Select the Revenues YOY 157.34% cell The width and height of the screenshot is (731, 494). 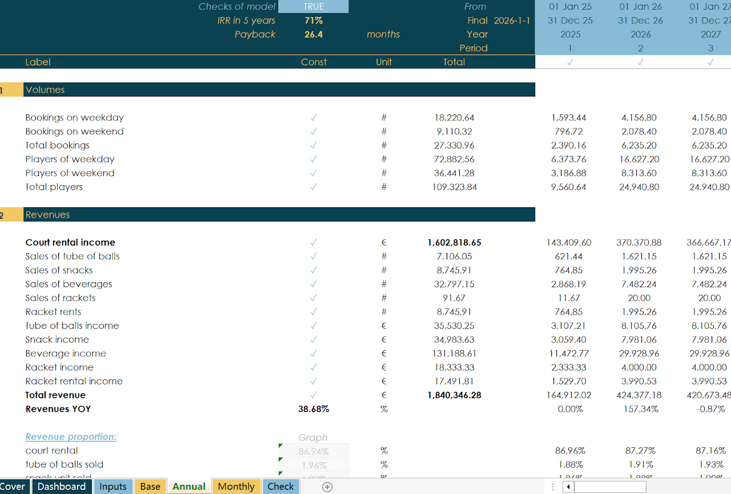point(640,409)
